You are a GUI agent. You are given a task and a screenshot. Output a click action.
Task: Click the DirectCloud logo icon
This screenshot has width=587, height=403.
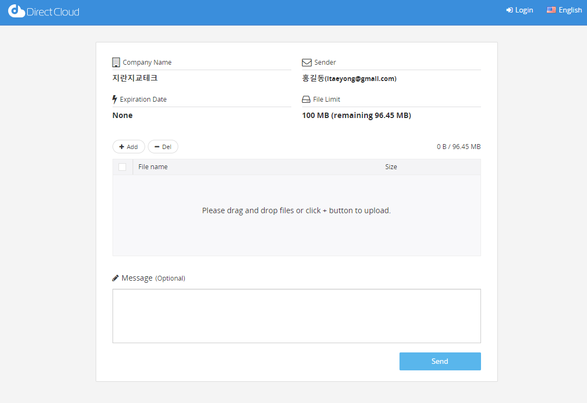click(16, 11)
